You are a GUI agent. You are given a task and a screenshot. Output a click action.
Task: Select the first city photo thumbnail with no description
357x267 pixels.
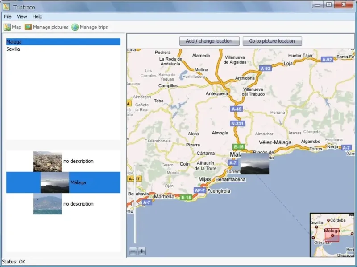[48, 162]
